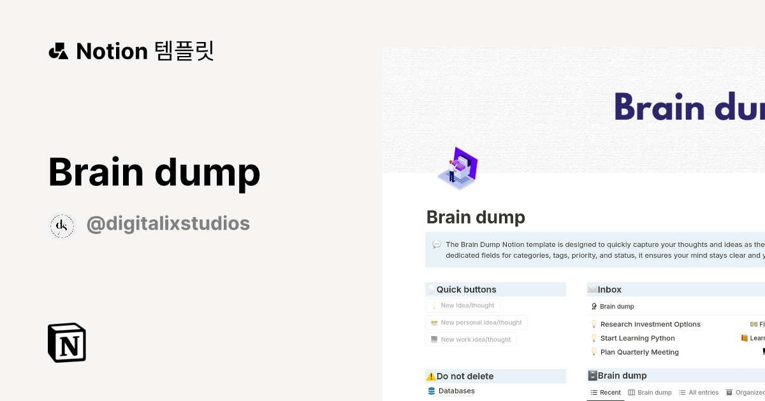Click the lightbulb beside Research Investment Options

[x=594, y=324]
